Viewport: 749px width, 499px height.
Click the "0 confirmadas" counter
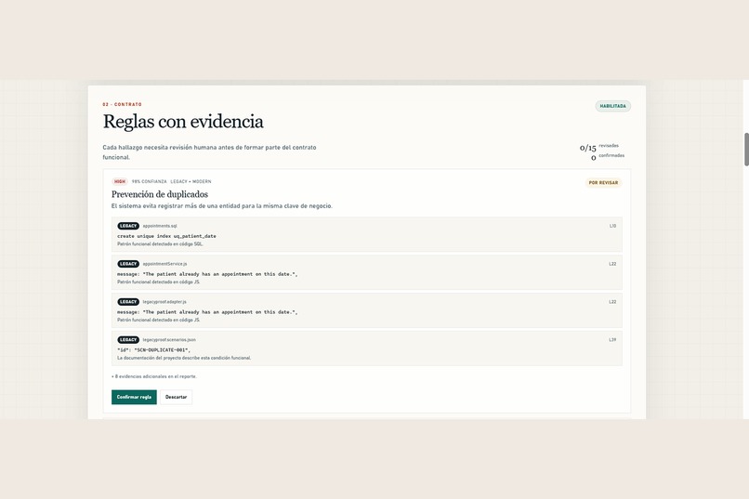pos(608,157)
